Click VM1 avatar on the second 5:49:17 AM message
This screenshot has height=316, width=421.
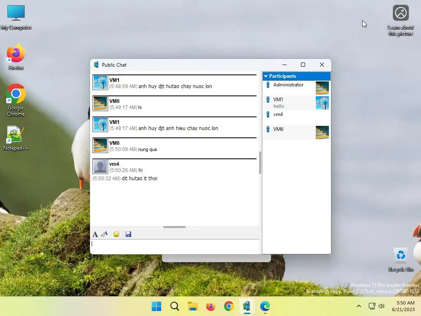[100, 124]
